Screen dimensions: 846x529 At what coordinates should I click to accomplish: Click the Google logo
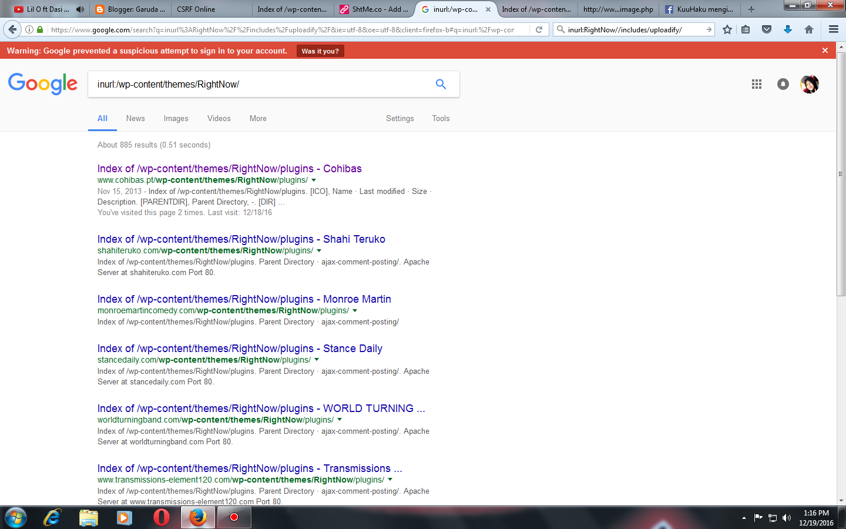[x=42, y=84]
